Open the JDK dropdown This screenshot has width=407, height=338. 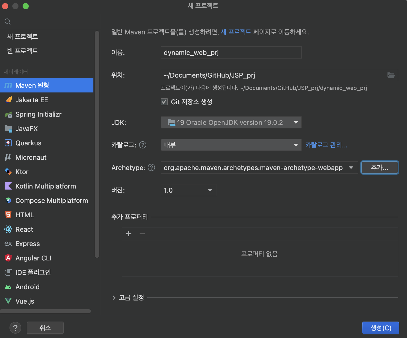pos(231,122)
